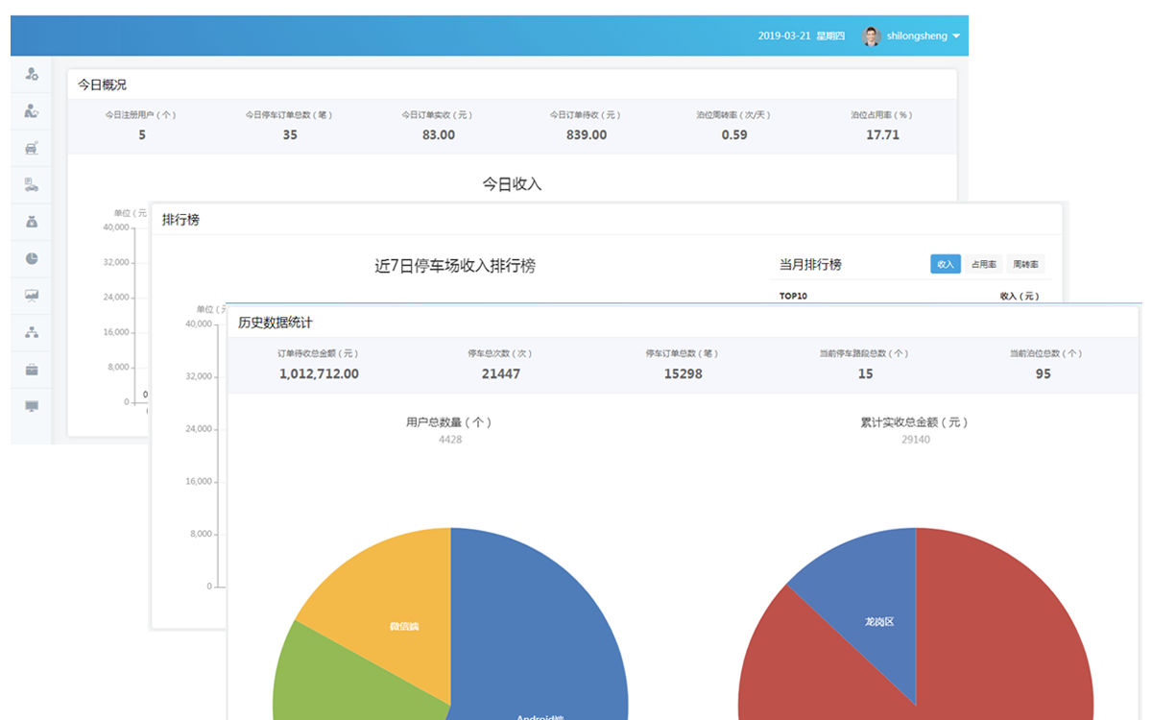This screenshot has width=1152, height=720.
Task: Open the pie chart sidebar icon
Action: pyautogui.click(x=32, y=258)
